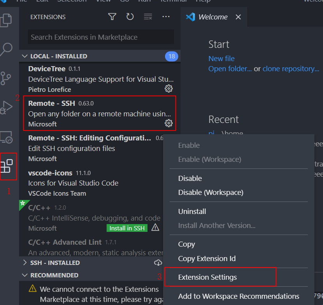The height and width of the screenshot is (305, 323).
Task: Open the Extensions view icon
Action: coord(7,166)
